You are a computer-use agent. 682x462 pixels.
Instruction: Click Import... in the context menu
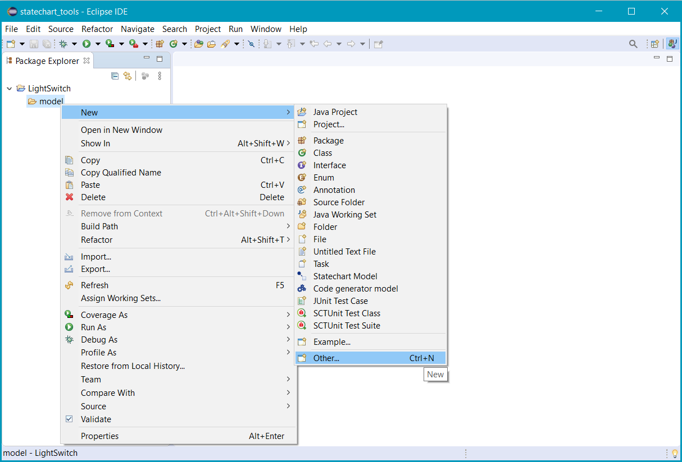tap(178, 257)
